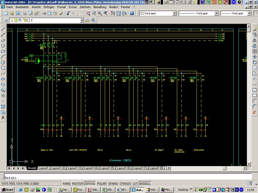Image resolution: width=258 pixels, height=193 pixels.
Task: Switch to the Layout1 (2) tab
Action: click(58, 168)
